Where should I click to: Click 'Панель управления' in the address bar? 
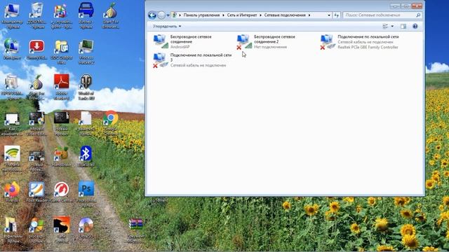[201, 15]
